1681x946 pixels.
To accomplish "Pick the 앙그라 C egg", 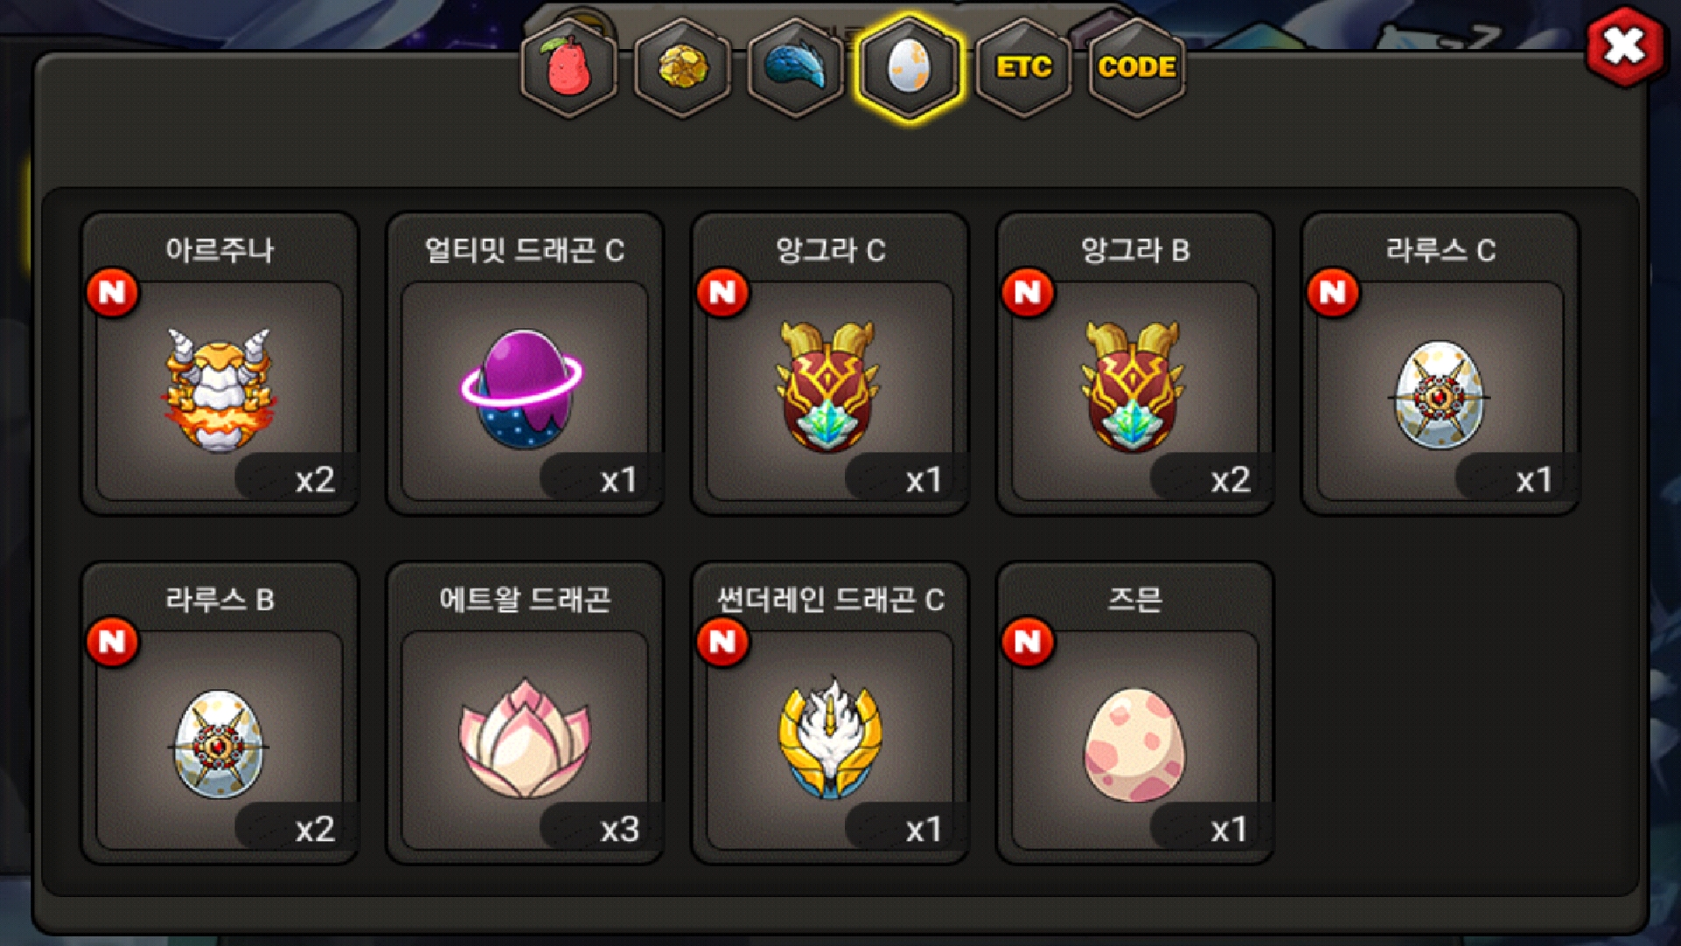I will pos(829,364).
